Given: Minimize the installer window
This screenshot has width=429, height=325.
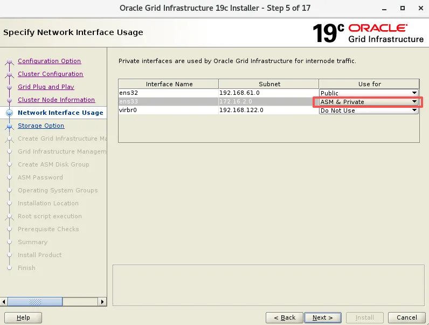Looking at the screenshot, I should point(384,9).
